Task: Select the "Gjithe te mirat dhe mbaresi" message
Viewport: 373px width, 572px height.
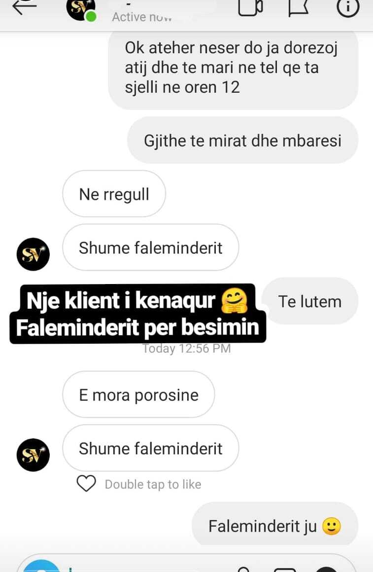Action: tap(242, 141)
